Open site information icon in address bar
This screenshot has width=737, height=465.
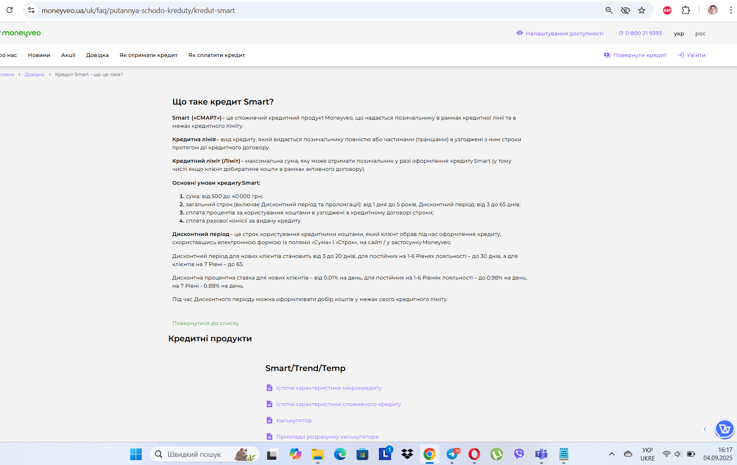point(31,10)
